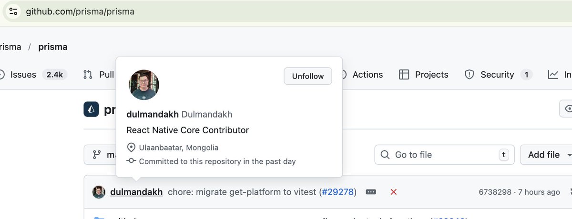Viewport: 572px width, 219px height.
Task: Expand commit message ellipsis button
Action: tap(371, 192)
